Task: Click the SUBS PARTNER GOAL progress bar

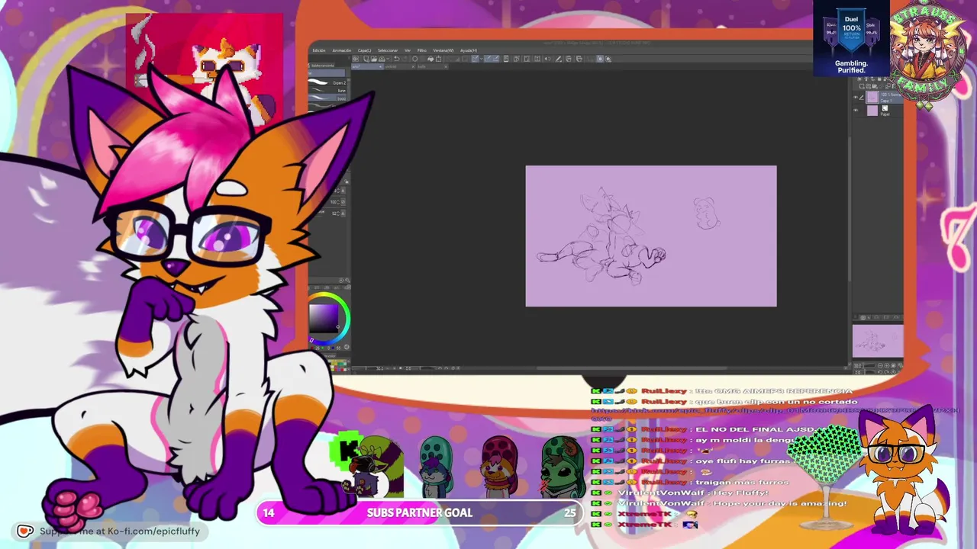Action: point(419,513)
